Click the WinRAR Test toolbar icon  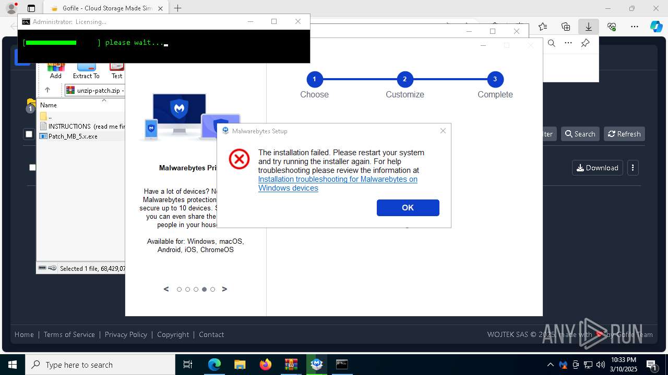pos(117,70)
